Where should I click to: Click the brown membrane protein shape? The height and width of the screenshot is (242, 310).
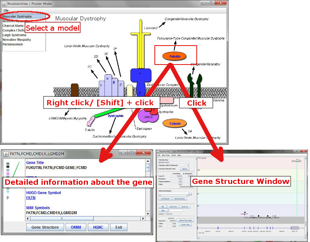tap(75, 90)
